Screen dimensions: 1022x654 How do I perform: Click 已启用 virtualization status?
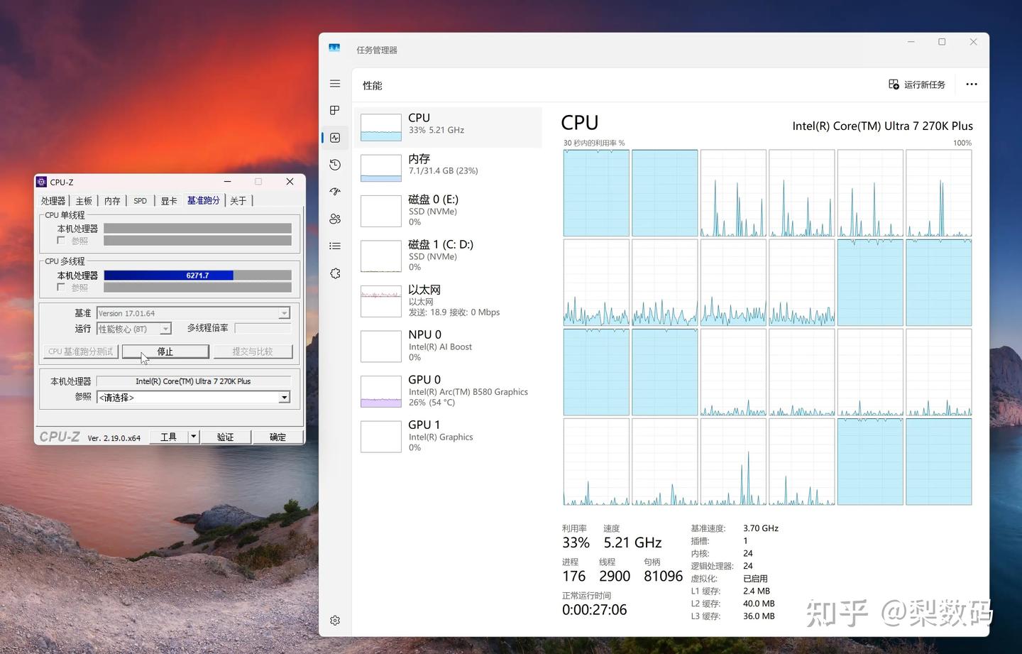(755, 579)
